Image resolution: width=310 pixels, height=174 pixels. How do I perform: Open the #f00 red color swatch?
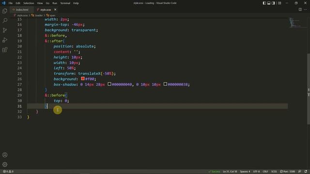(x=83, y=79)
